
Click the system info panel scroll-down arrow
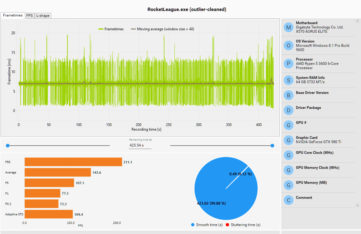tap(358, 205)
